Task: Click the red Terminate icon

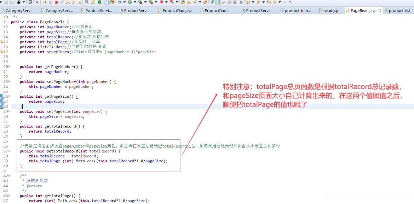Action: coord(56,2)
